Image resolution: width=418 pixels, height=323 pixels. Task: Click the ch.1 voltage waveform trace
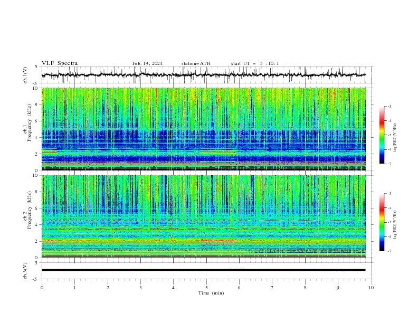pos(203,75)
